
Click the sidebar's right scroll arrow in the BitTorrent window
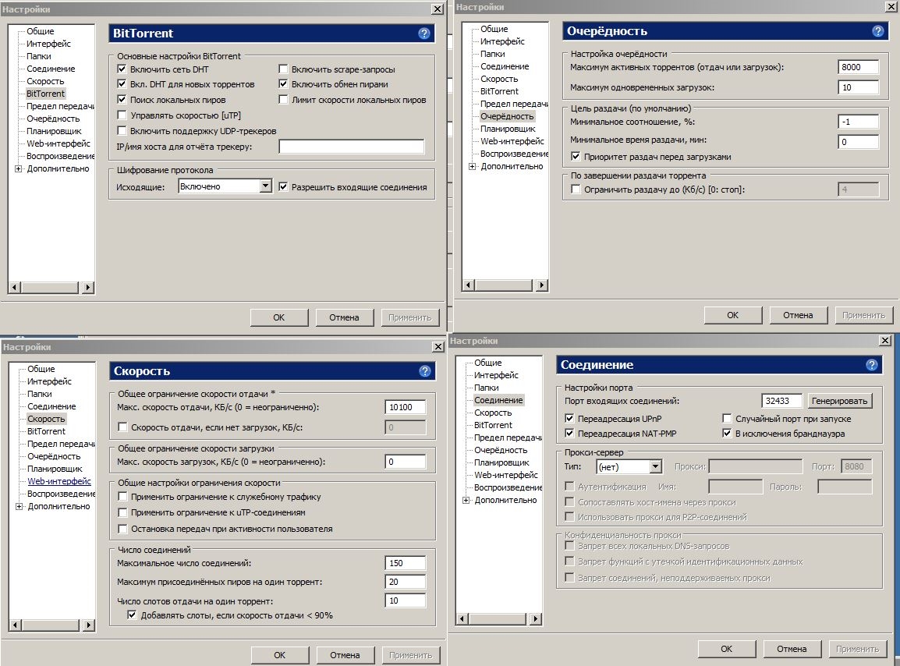tap(87, 288)
